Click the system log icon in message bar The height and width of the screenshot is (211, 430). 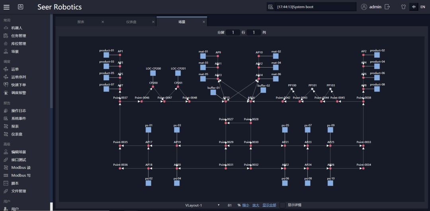coord(271,7)
